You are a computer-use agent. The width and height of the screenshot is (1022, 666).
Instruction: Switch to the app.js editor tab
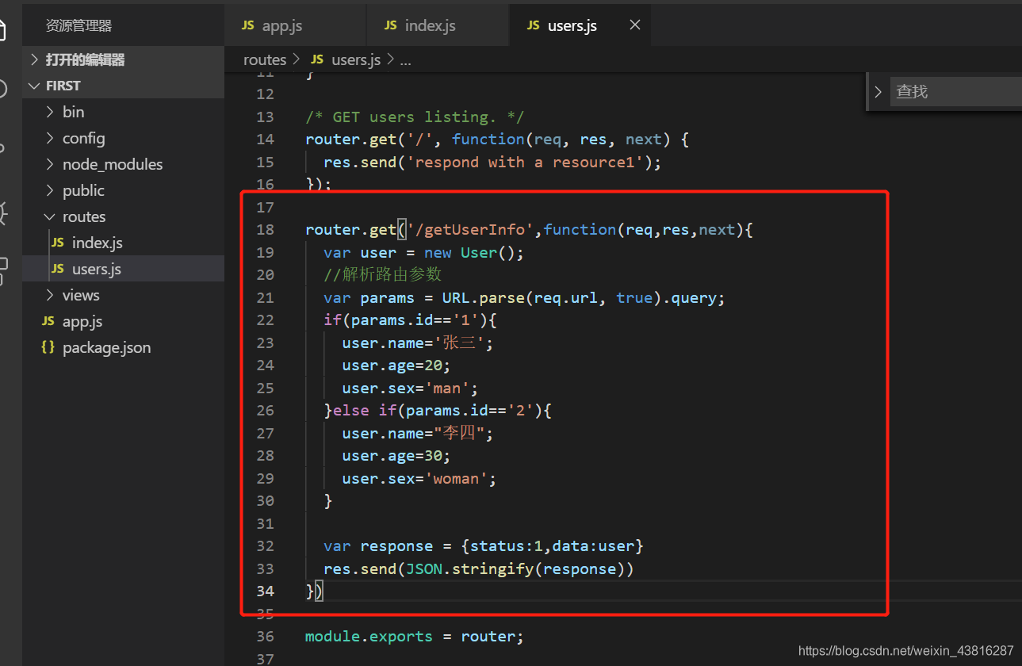click(x=296, y=25)
